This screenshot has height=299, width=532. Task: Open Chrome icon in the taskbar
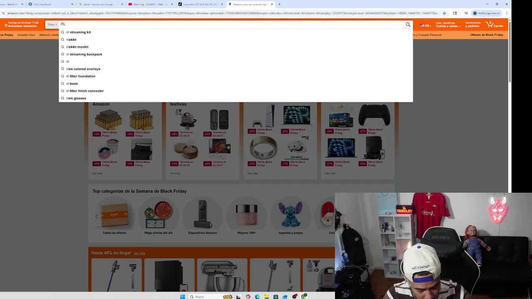(x=304, y=297)
